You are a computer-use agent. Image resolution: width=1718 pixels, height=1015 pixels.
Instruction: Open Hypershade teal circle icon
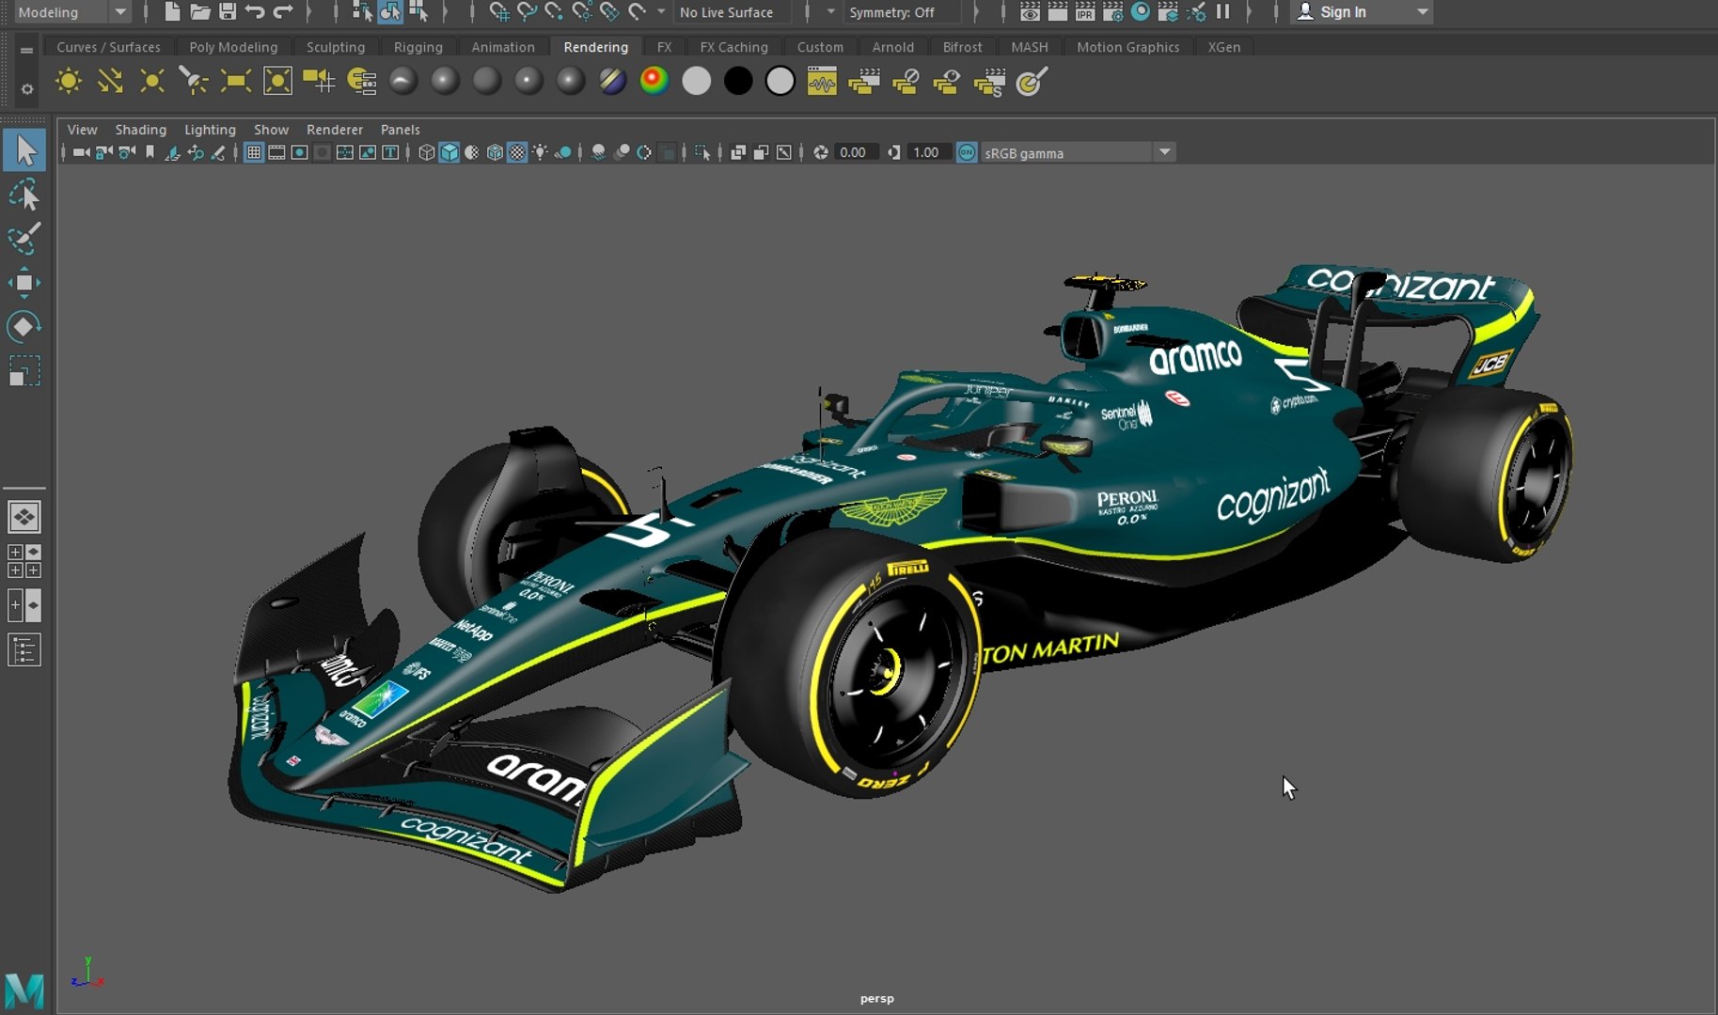click(x=1141, y=12)
